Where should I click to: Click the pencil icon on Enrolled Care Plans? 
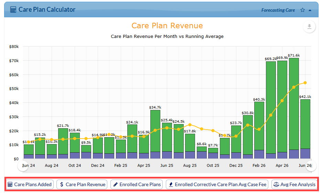[116, 185]
